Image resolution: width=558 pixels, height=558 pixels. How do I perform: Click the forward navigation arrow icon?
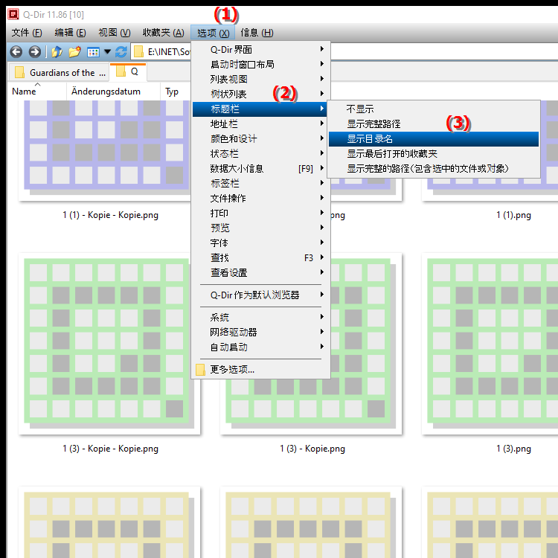pos(34,52)
